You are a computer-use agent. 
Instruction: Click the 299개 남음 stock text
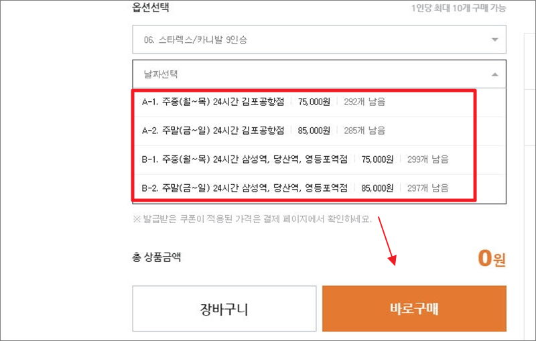pos(427,159)
